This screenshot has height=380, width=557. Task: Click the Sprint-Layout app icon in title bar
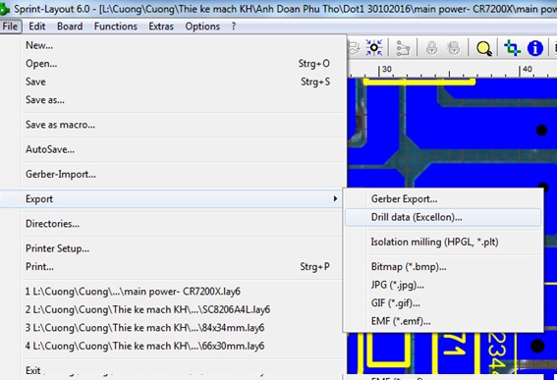pyautogui.click(x=4, y=9)
